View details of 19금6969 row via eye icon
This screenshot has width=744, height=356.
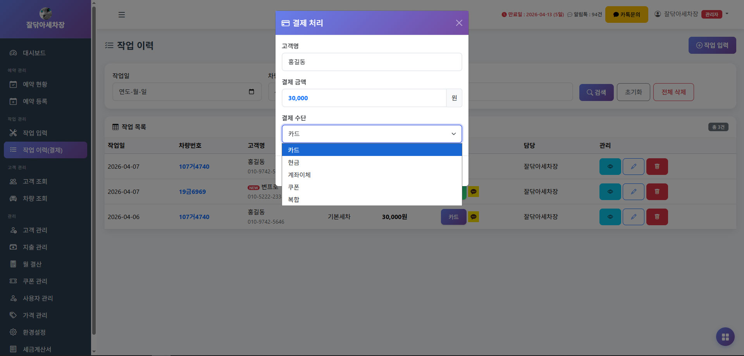coord(610,192)
